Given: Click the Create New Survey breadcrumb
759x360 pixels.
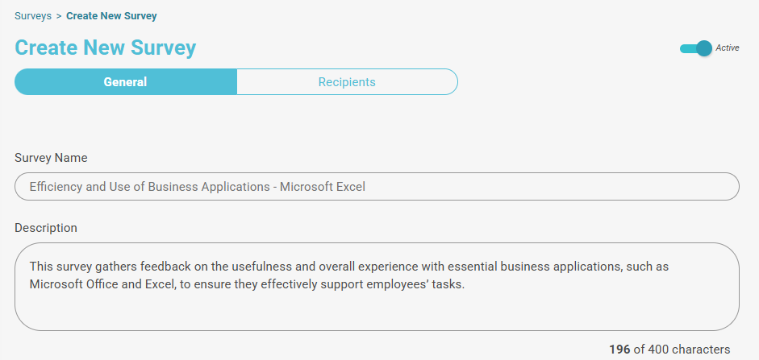Looking at the screenshot, I should 111,15.
